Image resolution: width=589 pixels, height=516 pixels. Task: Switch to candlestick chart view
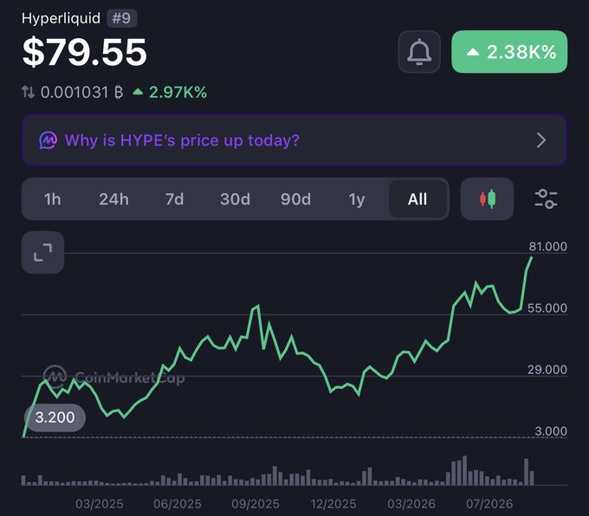(487, 199)
